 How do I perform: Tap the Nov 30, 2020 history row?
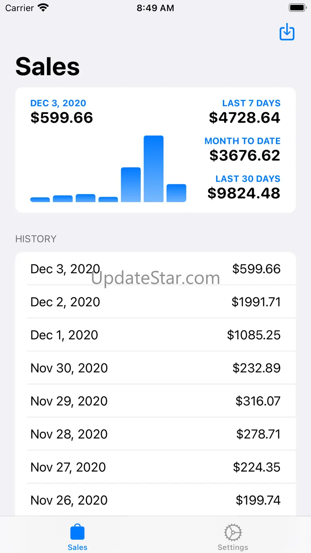pyautogui.click(x=155, y=368)
